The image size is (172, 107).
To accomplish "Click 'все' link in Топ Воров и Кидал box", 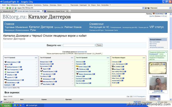I will (144, 58).
